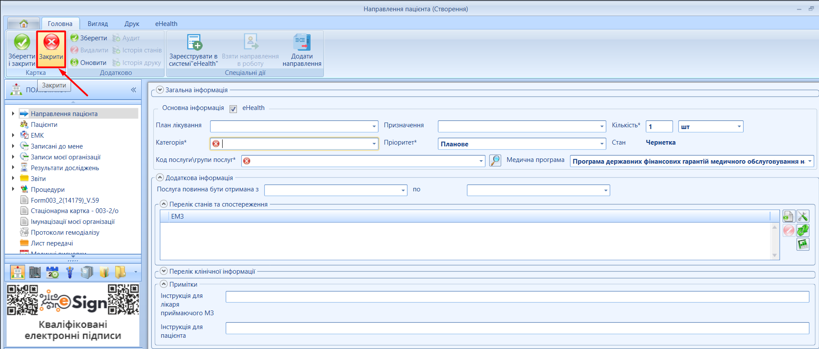Collapse Перелік станів та спостережень section
The image size is (819, 349).
(x=164, y=204)
